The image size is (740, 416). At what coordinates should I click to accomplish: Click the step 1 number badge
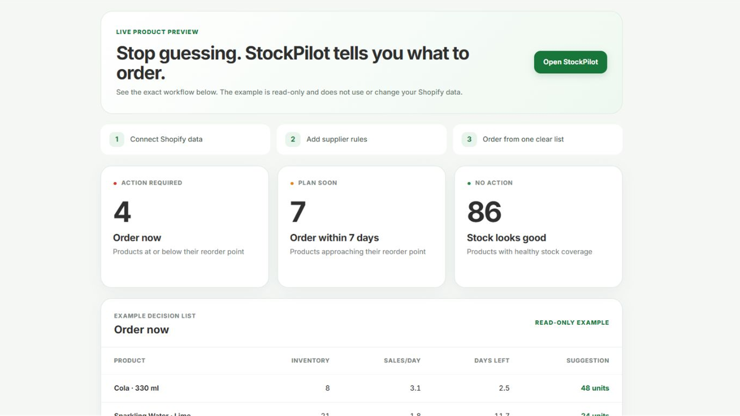pyautogui.click(x=117, y=139)
